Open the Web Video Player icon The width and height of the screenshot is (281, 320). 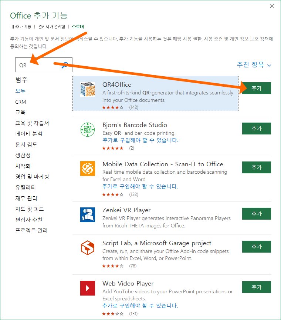click(88, 288)
